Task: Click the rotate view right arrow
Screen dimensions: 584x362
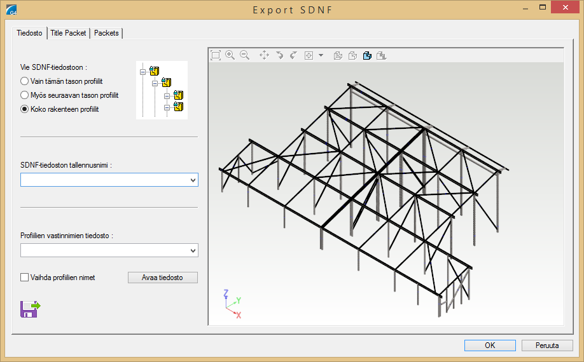Action: click(x=293, y=55)
